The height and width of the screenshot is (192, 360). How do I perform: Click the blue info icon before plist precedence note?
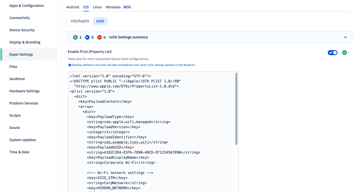[x=70, y=65]
